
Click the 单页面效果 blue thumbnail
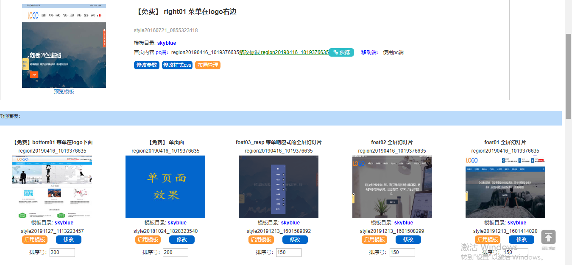click(x=165, y=186)
